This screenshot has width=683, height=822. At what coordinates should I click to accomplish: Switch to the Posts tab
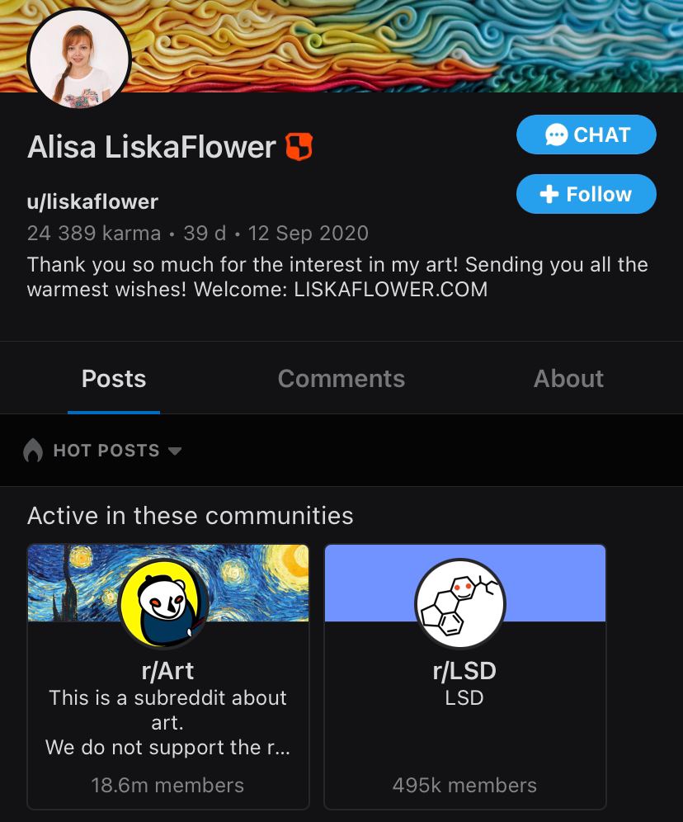114,379
